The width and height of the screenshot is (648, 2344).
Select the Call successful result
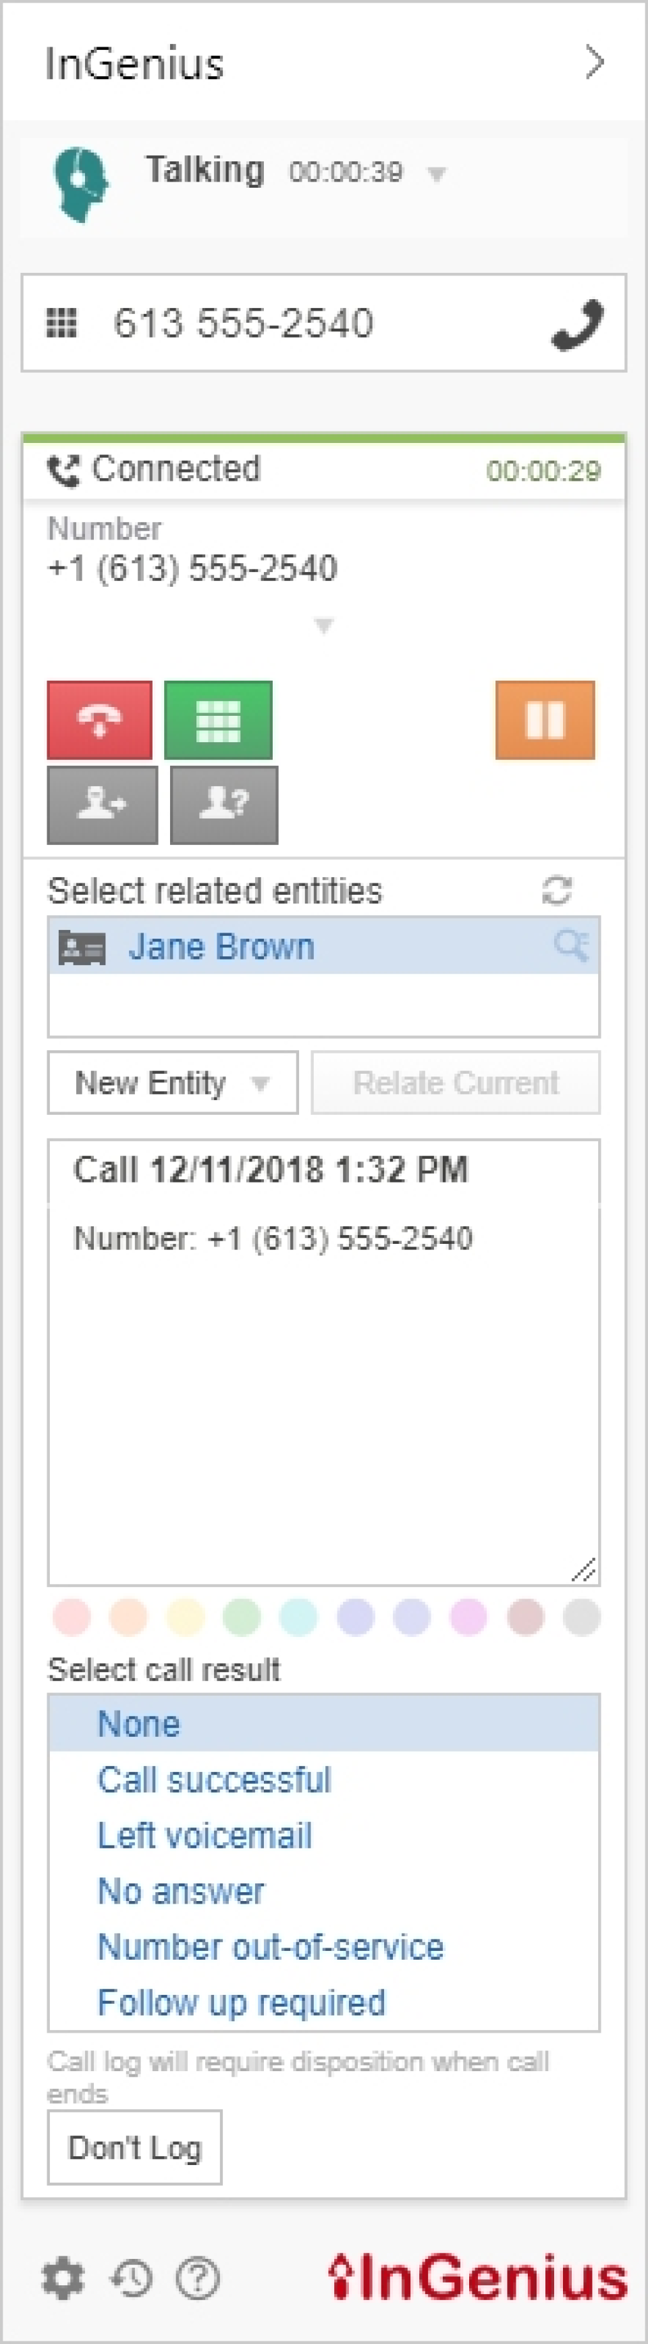(x=215, y=1780)
